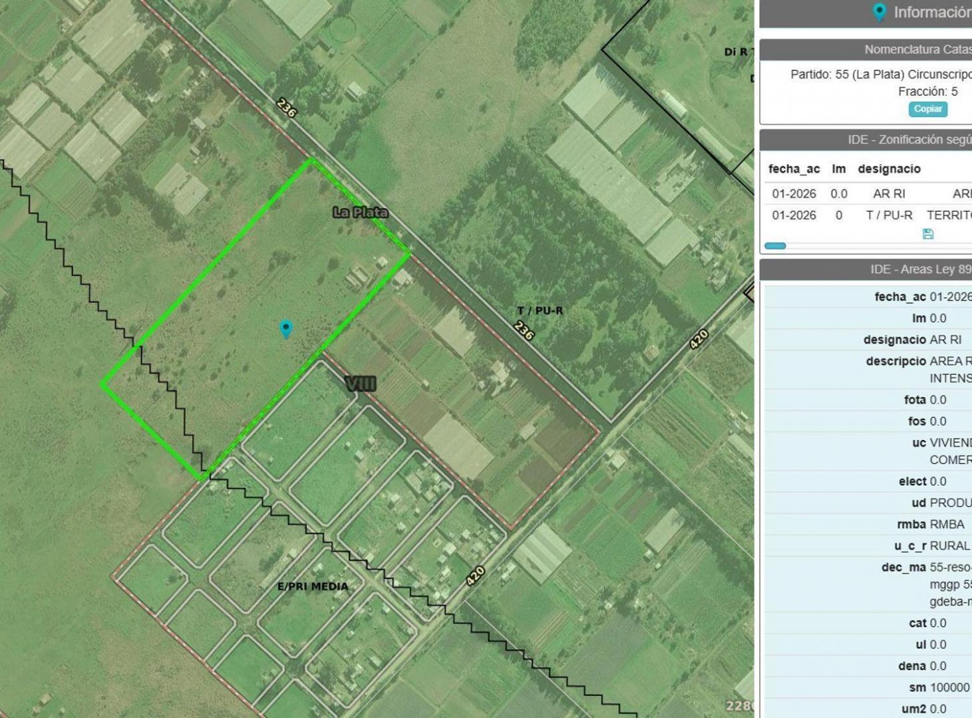Click the designacio AR RI detail row
Screen dimensions: 972x718
(868, 340)
